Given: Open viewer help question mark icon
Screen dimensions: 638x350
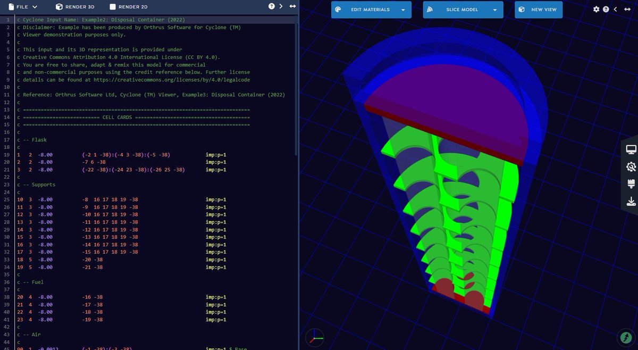Looking at the screenshot, I should 606,10.
